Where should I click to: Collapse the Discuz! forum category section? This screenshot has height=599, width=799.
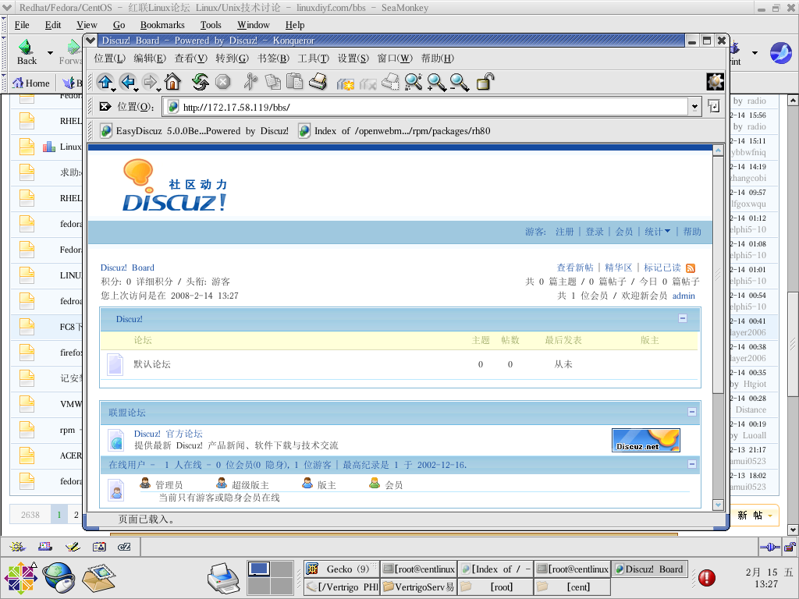(683, 318)
